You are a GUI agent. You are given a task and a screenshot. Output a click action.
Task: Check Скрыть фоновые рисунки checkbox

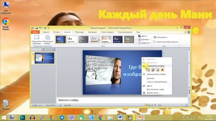click(x=154, y=42)
